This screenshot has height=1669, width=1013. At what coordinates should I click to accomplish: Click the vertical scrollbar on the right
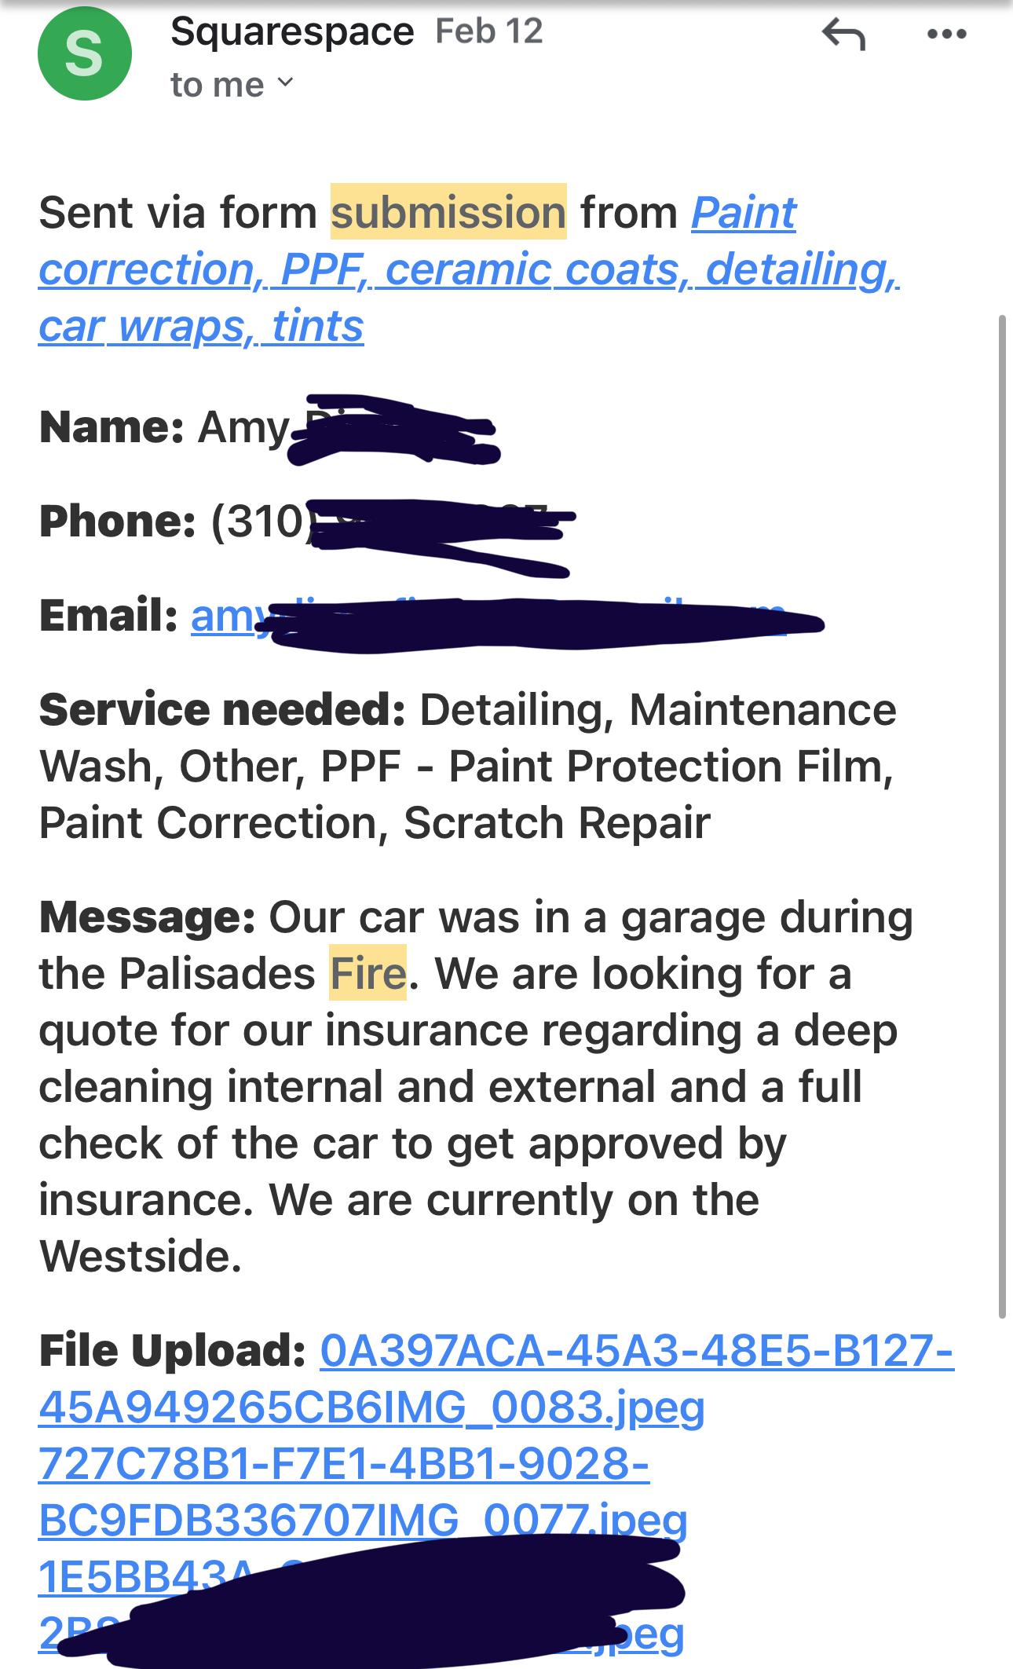[x=1001, y=817]
